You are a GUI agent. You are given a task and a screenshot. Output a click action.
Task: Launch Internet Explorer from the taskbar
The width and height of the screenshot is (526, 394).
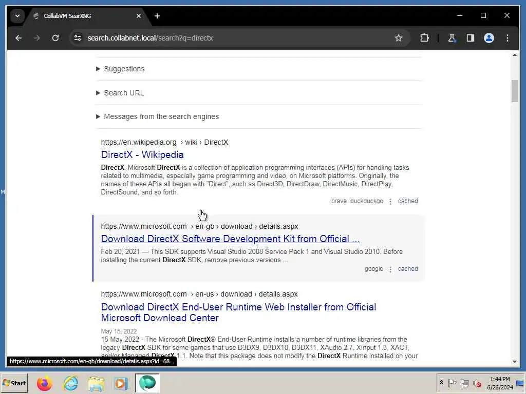(70, 383)
